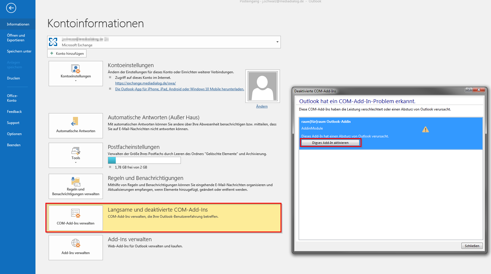Select Feedback in the sidebar
Image resolution: width=491 pixels, height=274 pixels.
[x=14, y=112]
